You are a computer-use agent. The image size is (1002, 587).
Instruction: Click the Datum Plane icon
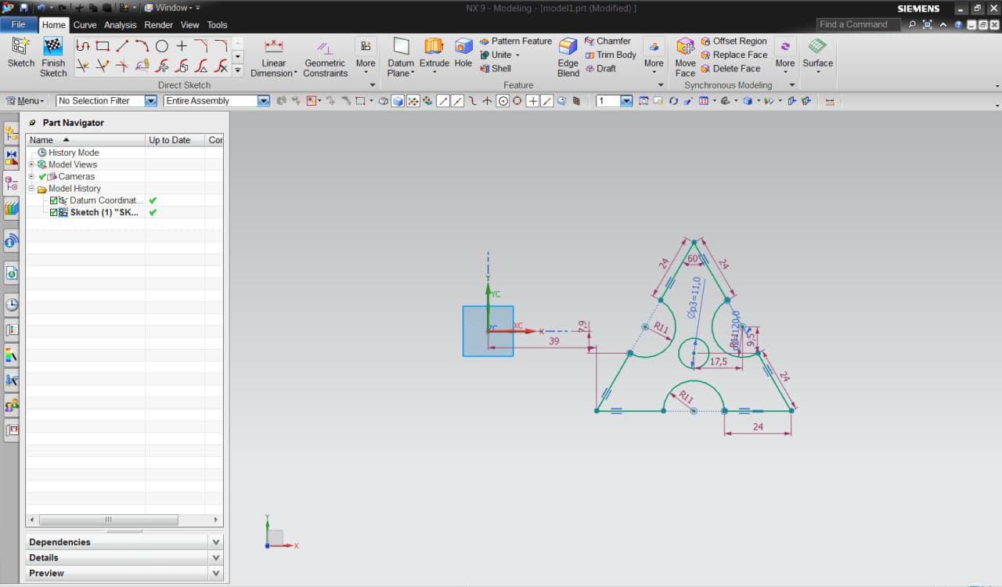coord(401,46)
